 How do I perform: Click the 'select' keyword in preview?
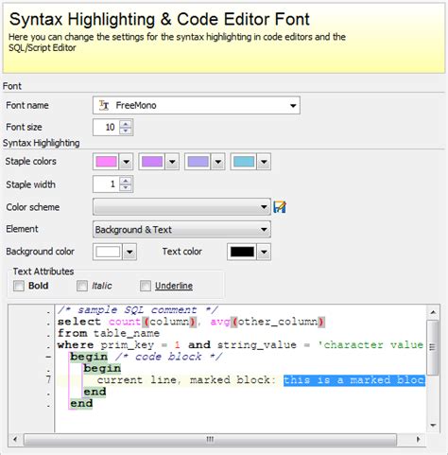79,322
